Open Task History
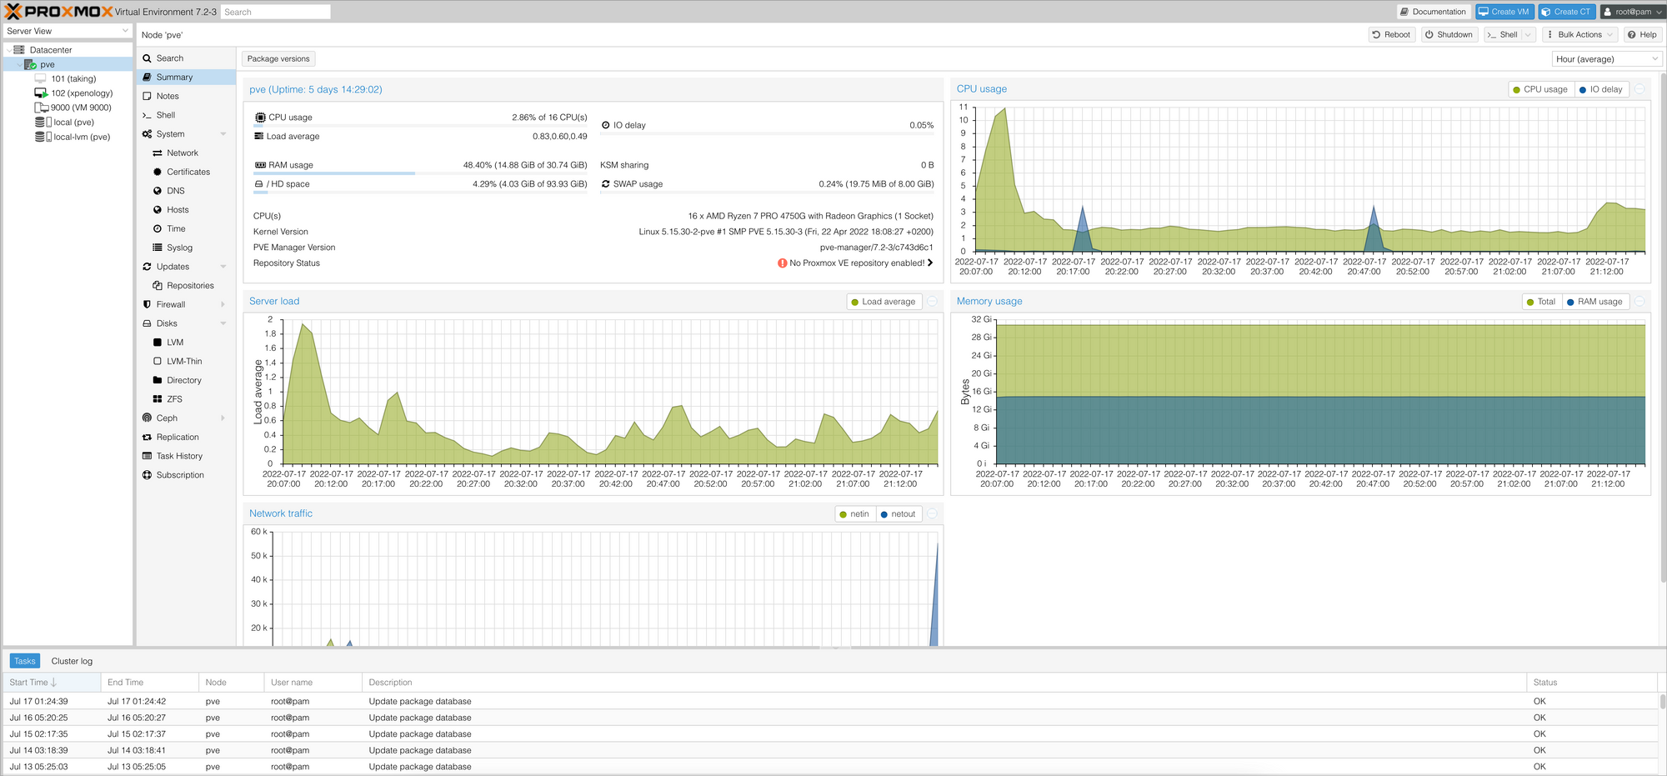 179,456
